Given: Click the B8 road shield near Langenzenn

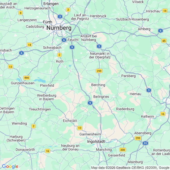Looking at the screenshot, I should pos(20,13).
